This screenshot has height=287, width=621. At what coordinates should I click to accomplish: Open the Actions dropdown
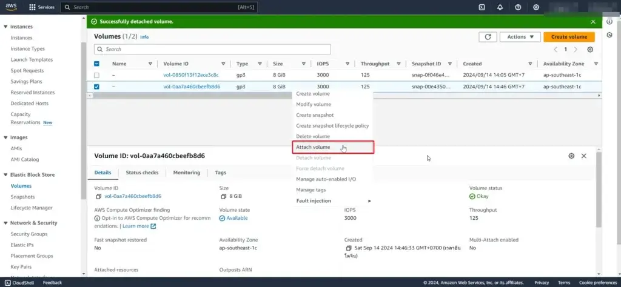[520, 37]
